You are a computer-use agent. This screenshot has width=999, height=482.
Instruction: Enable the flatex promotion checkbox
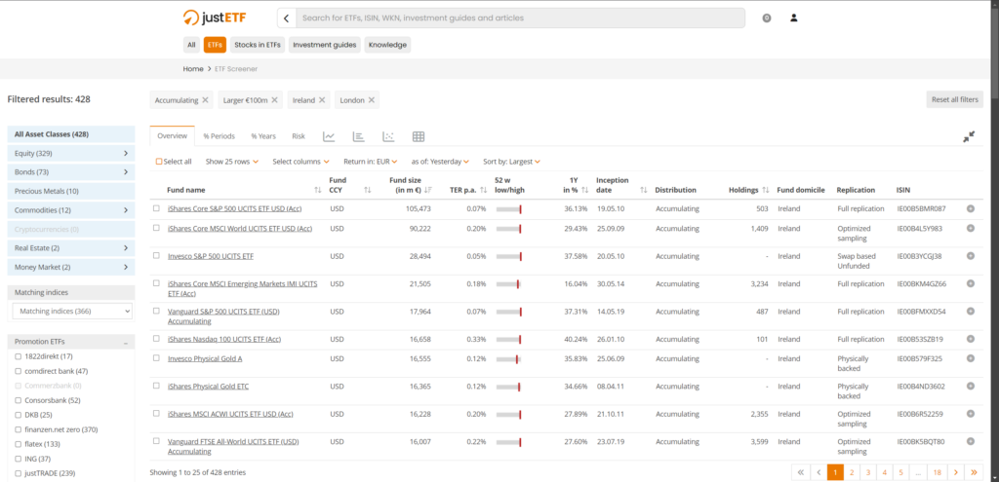click(19, 444)
